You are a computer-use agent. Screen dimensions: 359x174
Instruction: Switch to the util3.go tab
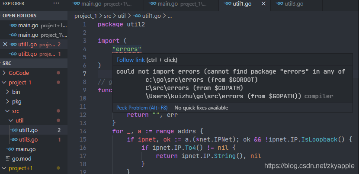pos(296,4)
